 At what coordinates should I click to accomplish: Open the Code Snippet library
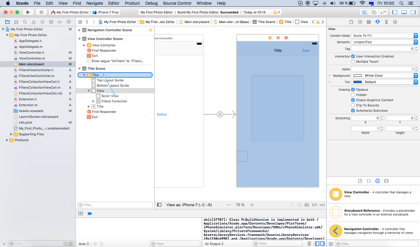(x=369, y=181)
